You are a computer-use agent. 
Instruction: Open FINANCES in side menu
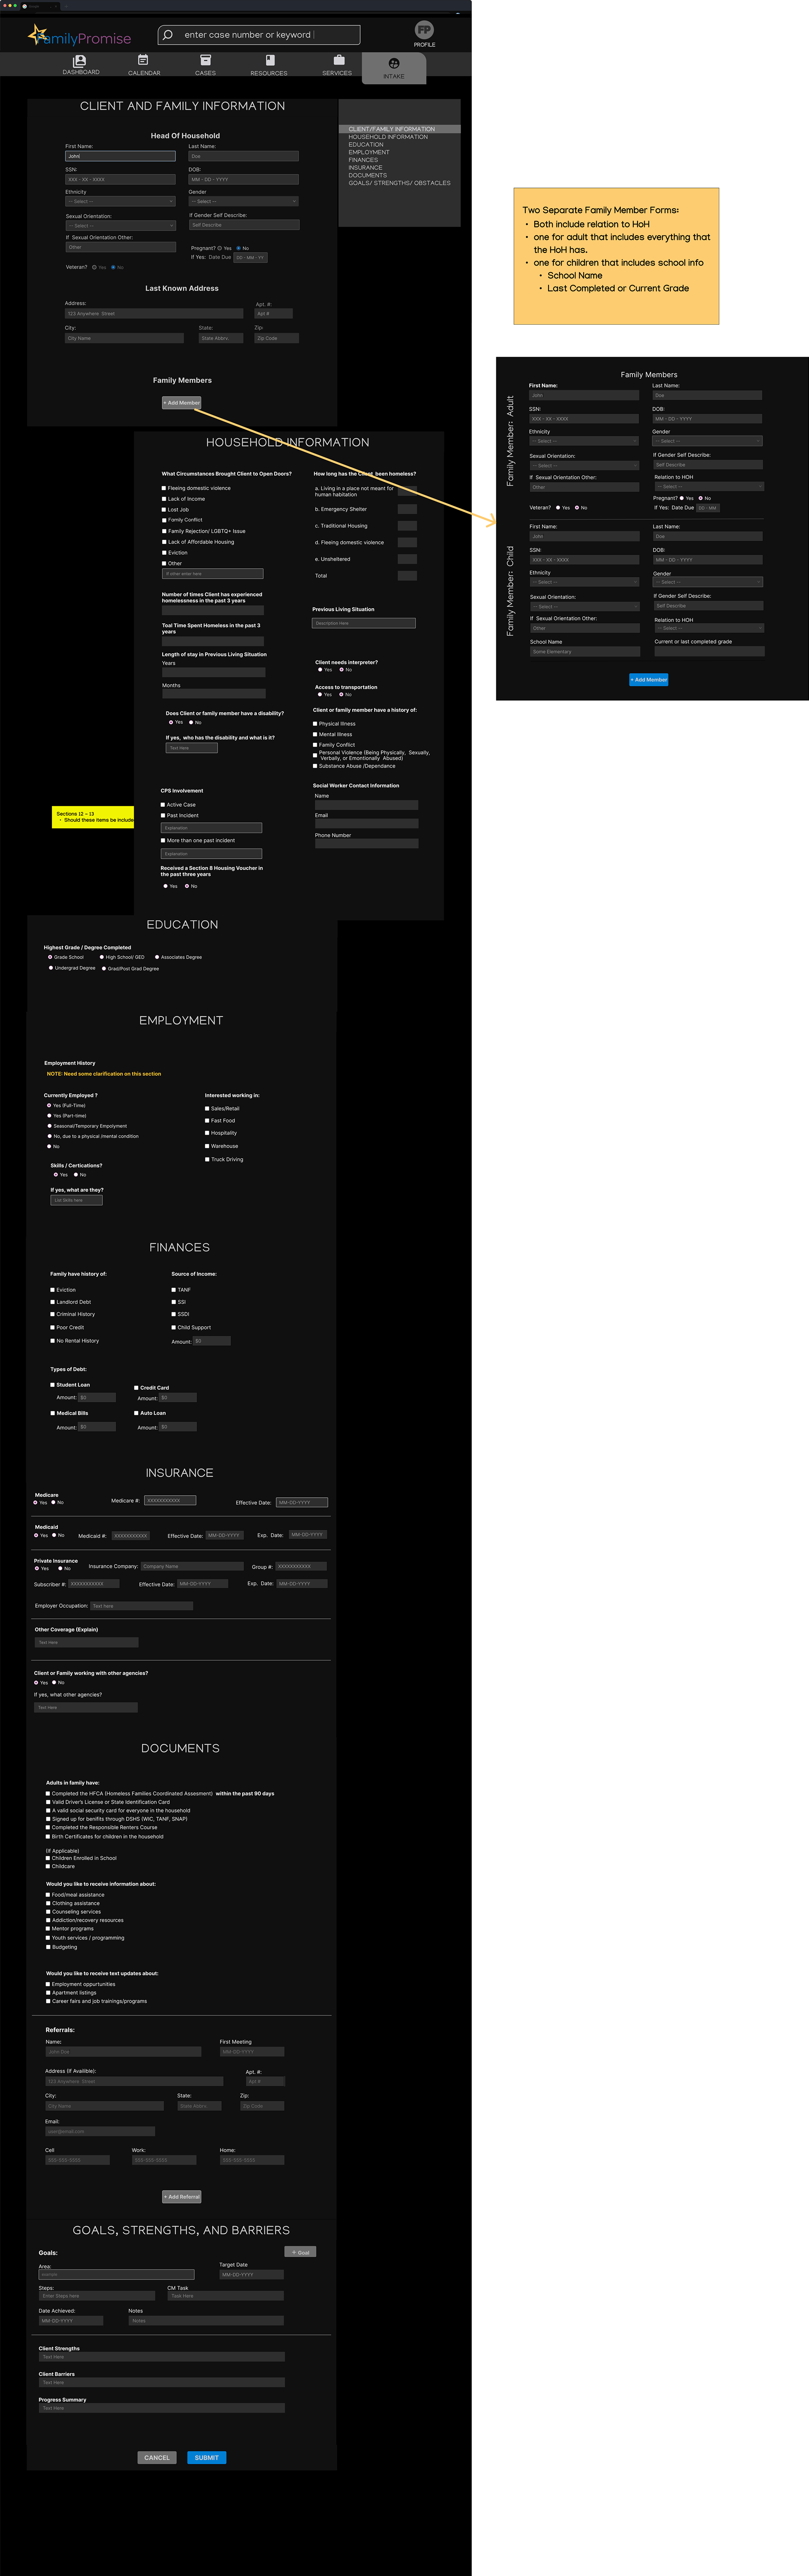point(363,160)
